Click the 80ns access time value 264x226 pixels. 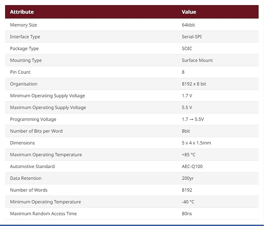[x=187, y=214]
